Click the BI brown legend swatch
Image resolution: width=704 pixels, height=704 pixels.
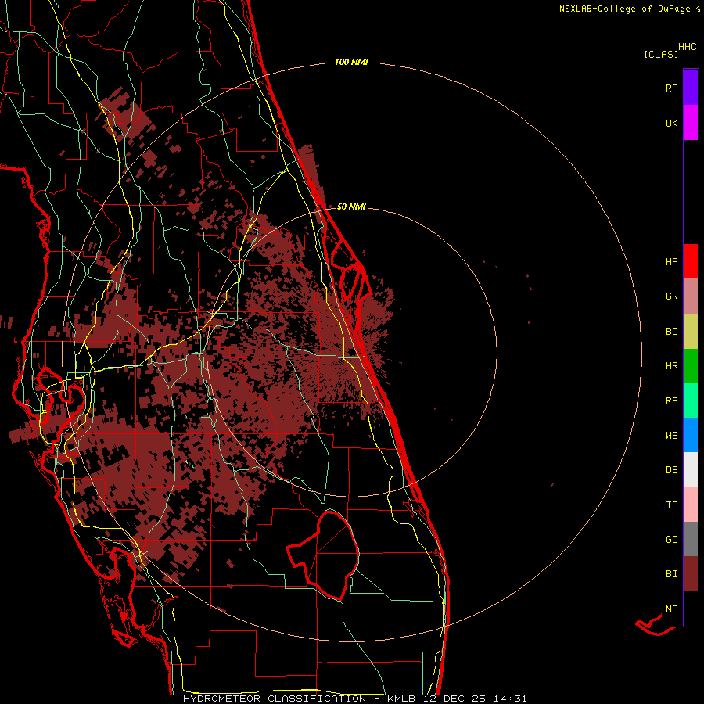691,574
